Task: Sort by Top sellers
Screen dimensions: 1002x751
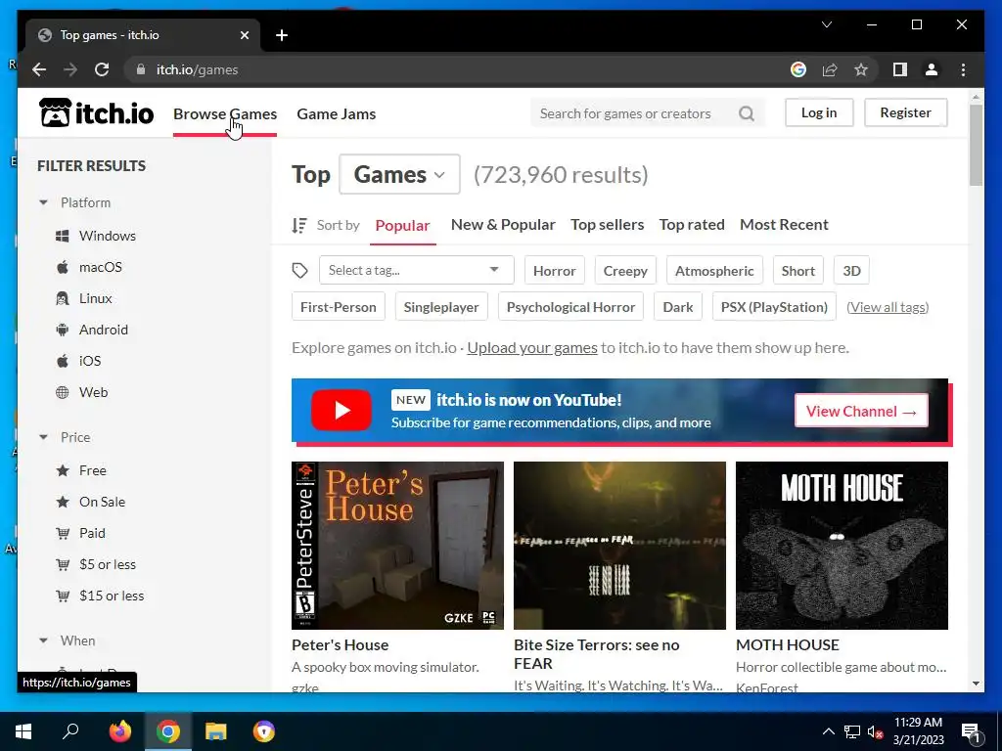Action: 607,224
